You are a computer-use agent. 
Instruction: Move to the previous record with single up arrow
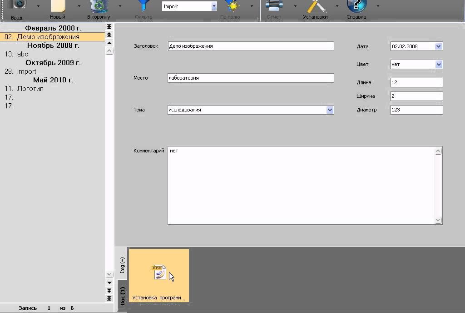pos(109,43)
